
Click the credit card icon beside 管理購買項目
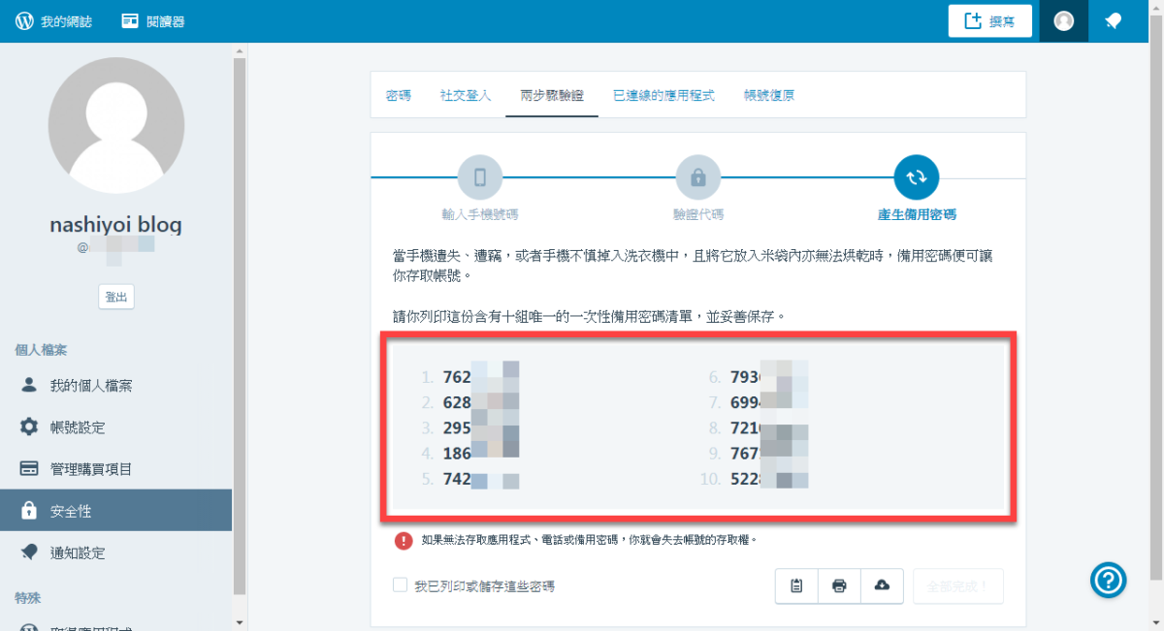[x=29, y=469]
